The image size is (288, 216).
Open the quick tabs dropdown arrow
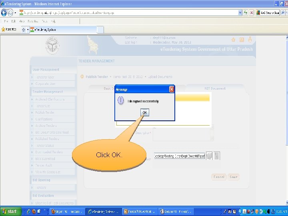click(28, 30)
